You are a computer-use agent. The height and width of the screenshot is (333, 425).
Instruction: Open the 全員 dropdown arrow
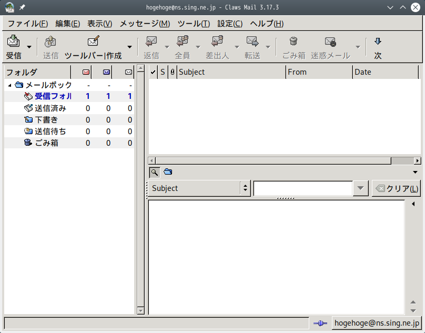click(198, 47)
